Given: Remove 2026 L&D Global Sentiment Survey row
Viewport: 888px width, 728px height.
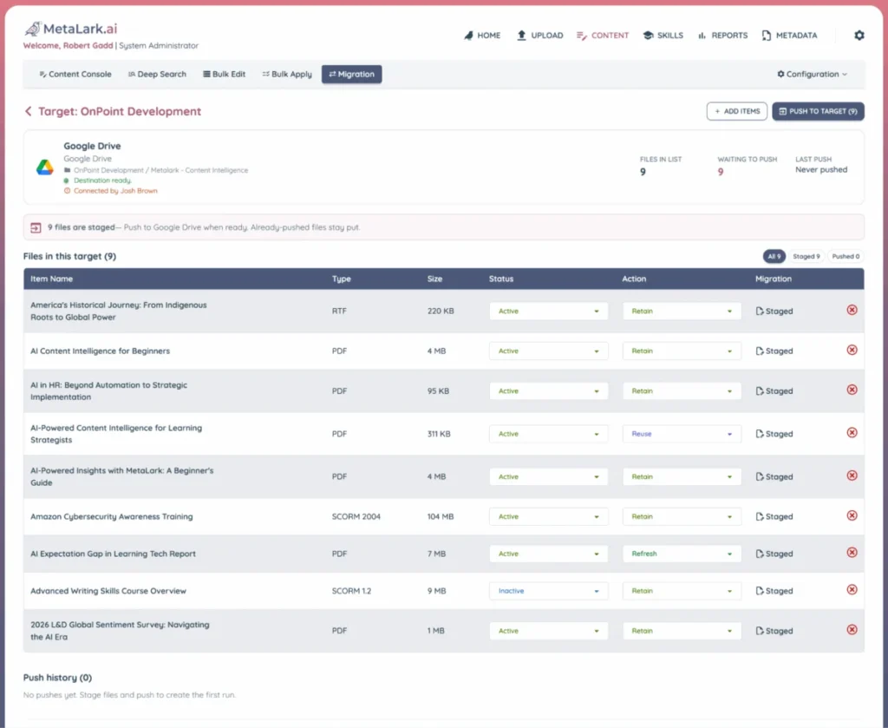Looking at the screenshot, I should [852, 629].
